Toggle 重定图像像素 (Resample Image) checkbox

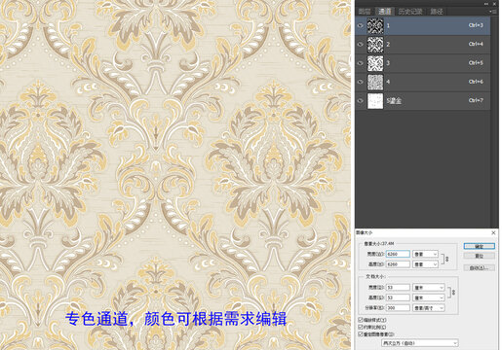pos(361,333)
